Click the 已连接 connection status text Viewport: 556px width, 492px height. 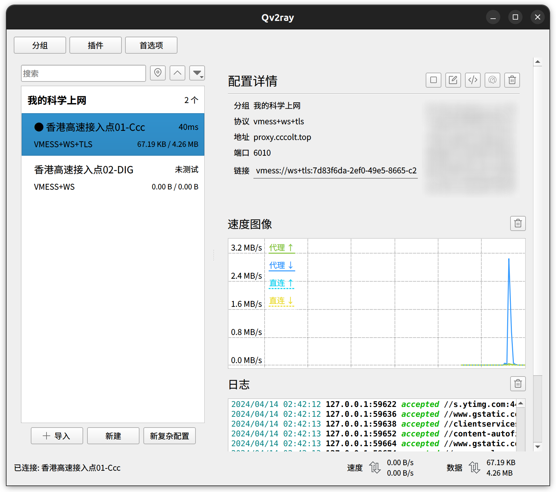(x=67, y=468)
